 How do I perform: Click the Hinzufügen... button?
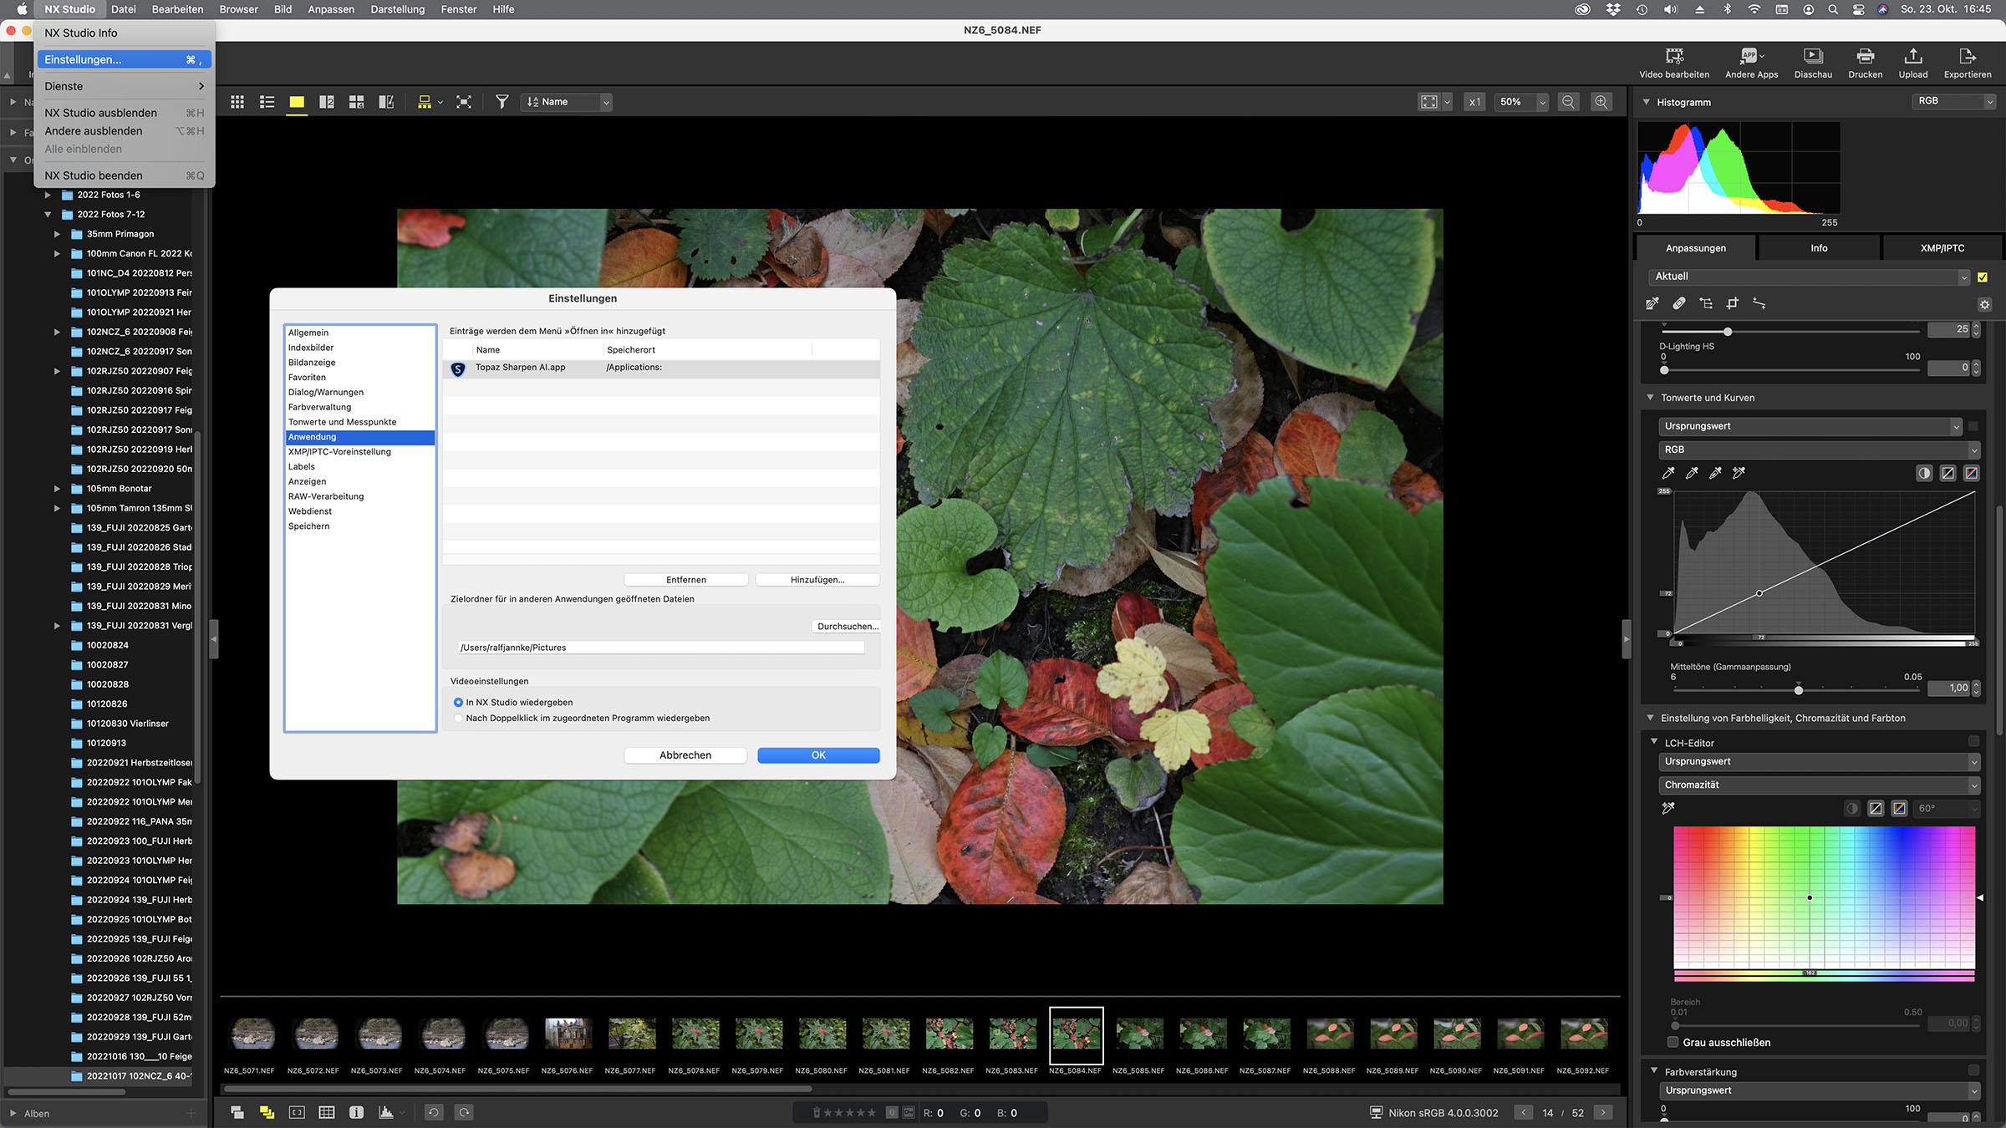[817, 580]
